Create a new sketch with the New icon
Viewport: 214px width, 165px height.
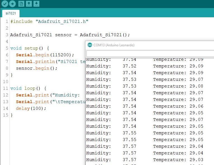pyautogui.click(x=21, y=4)
